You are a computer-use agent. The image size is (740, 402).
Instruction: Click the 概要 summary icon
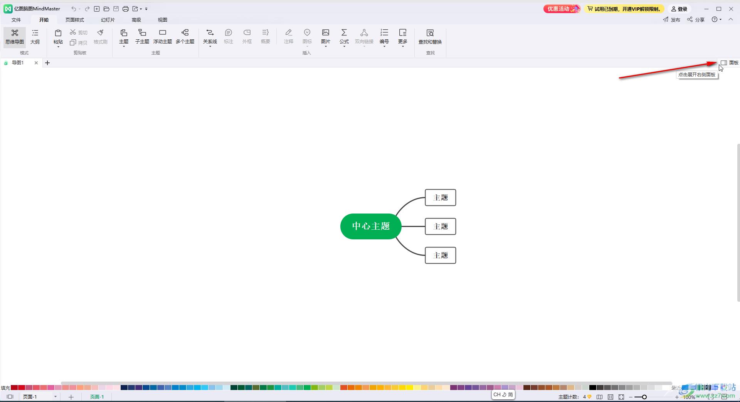(266, 33)
